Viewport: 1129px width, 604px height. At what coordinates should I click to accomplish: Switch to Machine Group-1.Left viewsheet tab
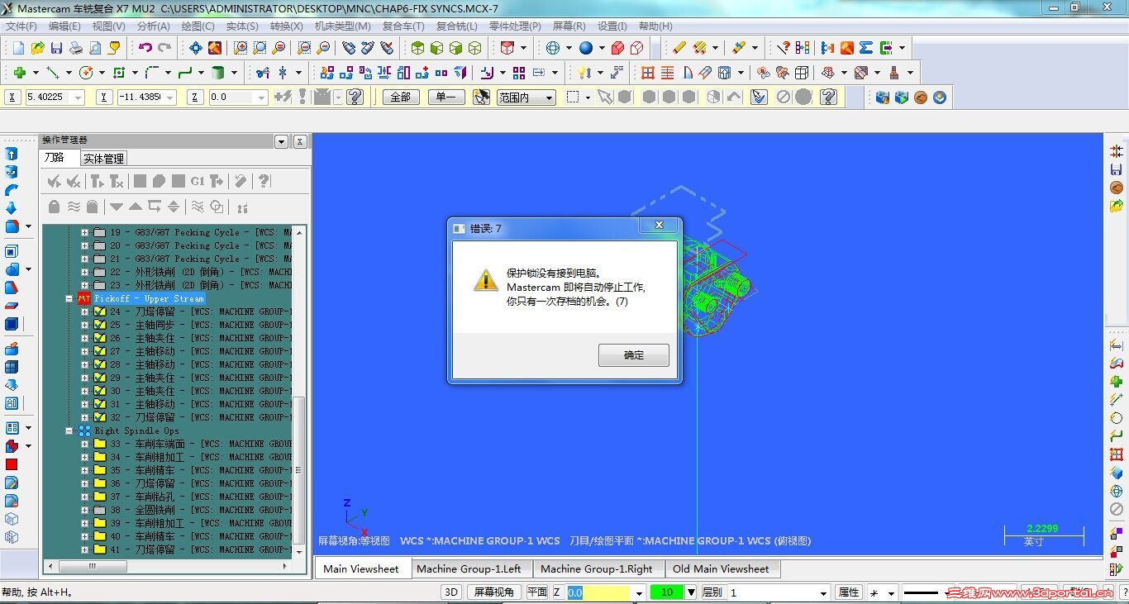[469, 568]
